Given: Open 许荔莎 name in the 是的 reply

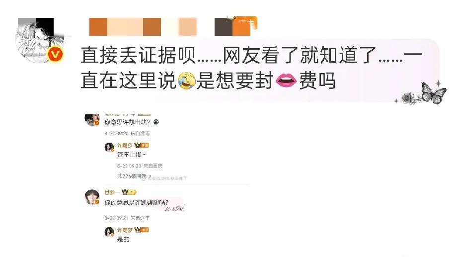Looking at the screenshot, I should pos(125,230).
